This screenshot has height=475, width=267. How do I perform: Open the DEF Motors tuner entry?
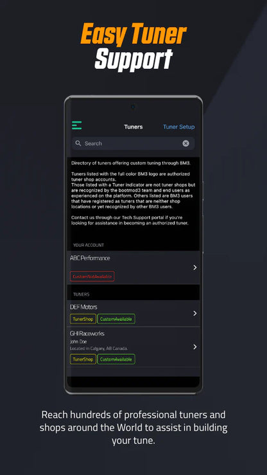pyautogui.click(x=133, y=313)
